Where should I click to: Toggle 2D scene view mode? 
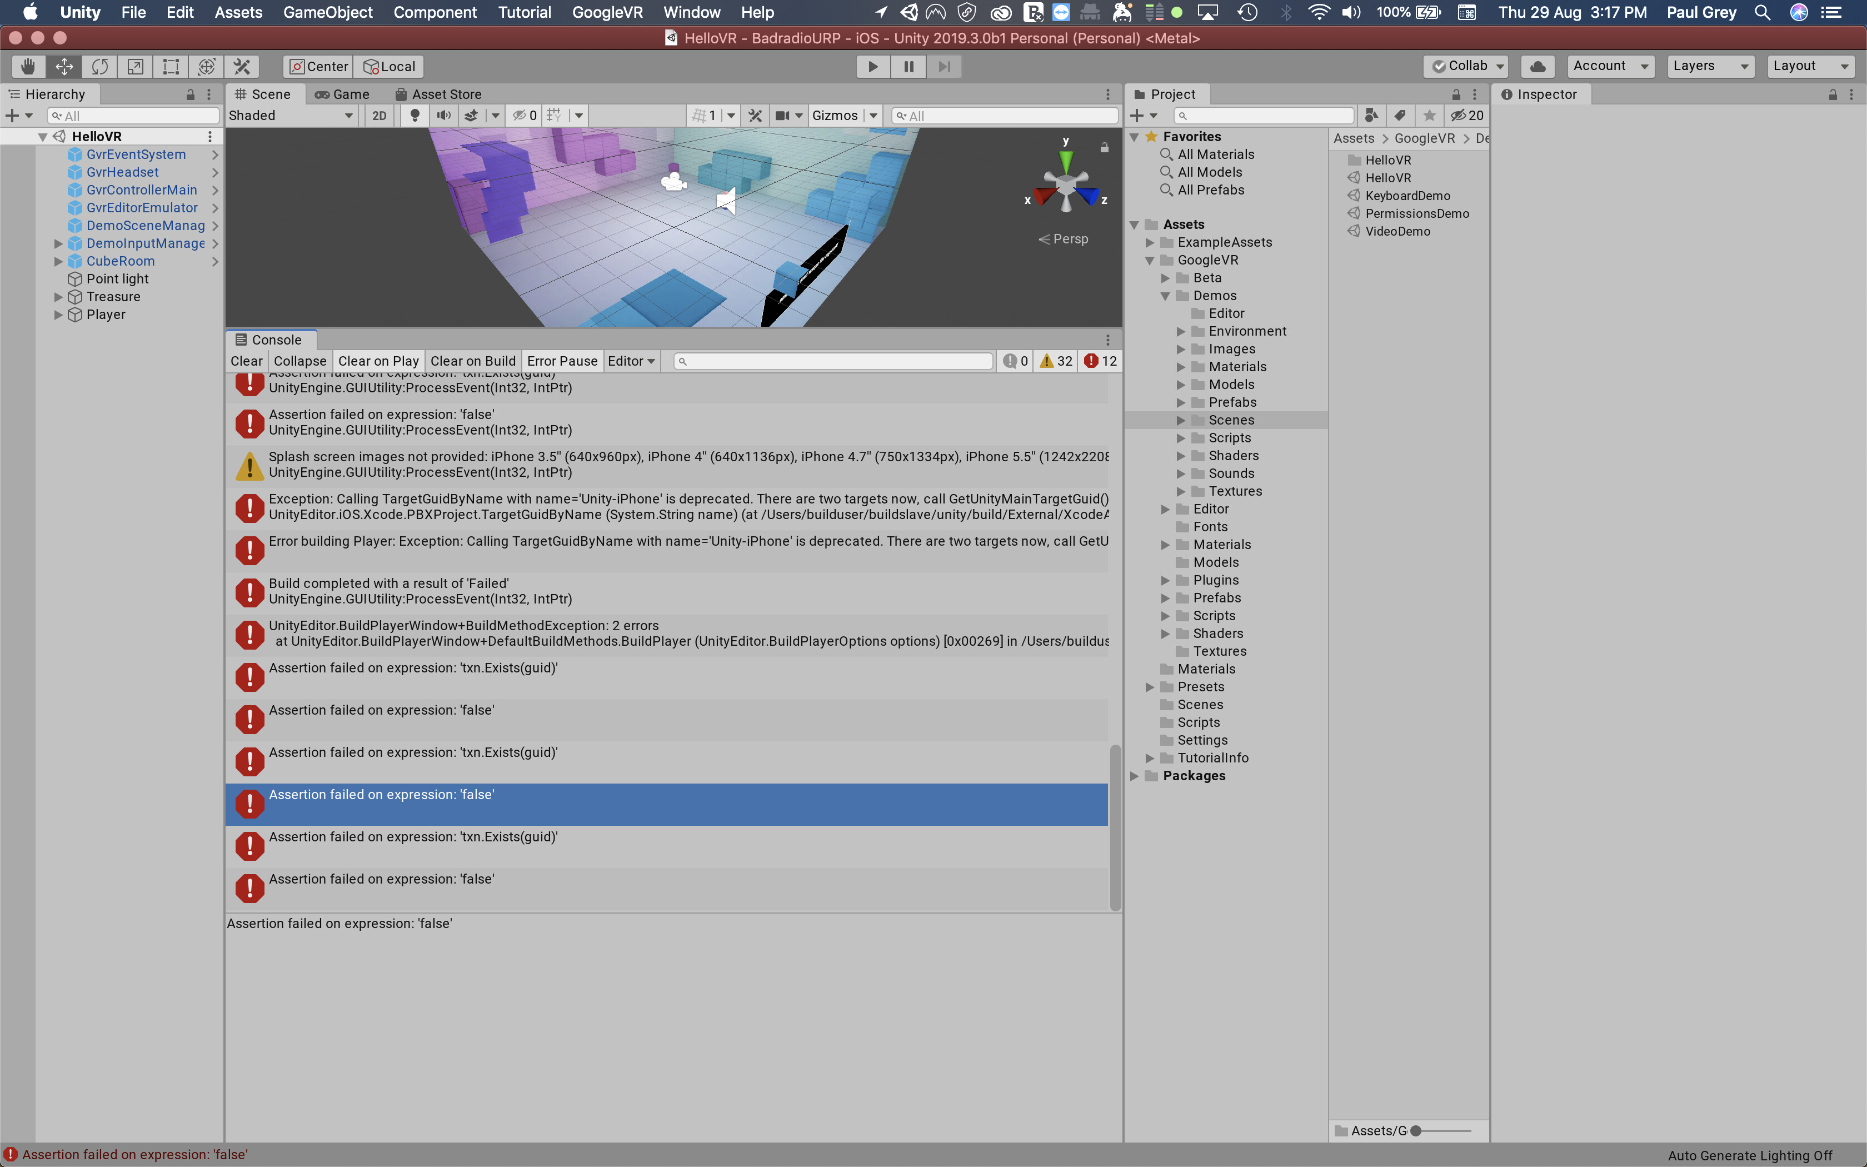click(379, 116)
